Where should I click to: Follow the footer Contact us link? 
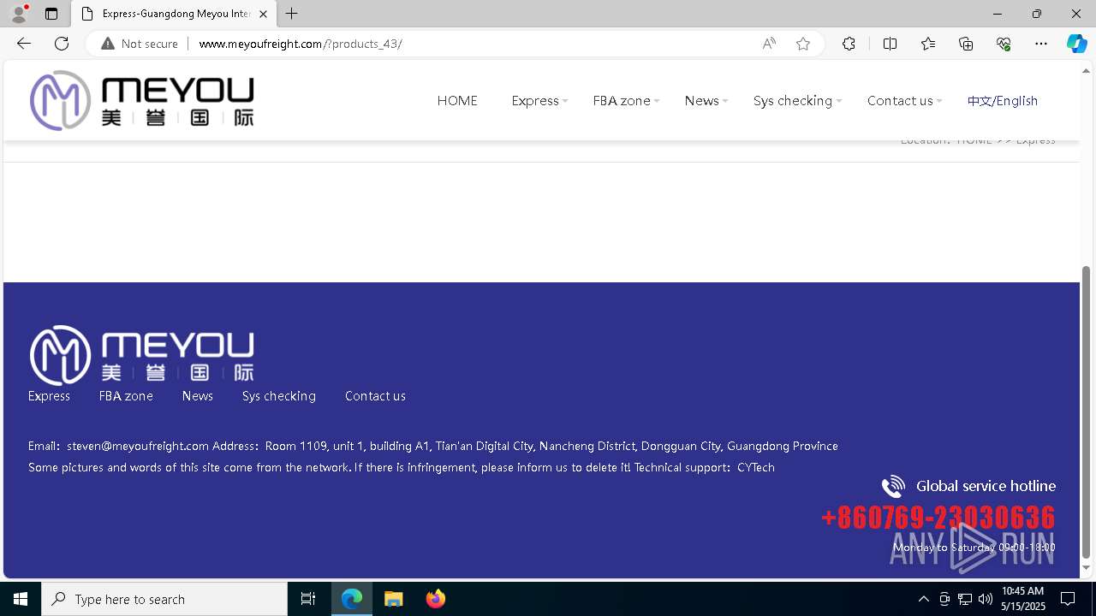click(x=375, y=396)
